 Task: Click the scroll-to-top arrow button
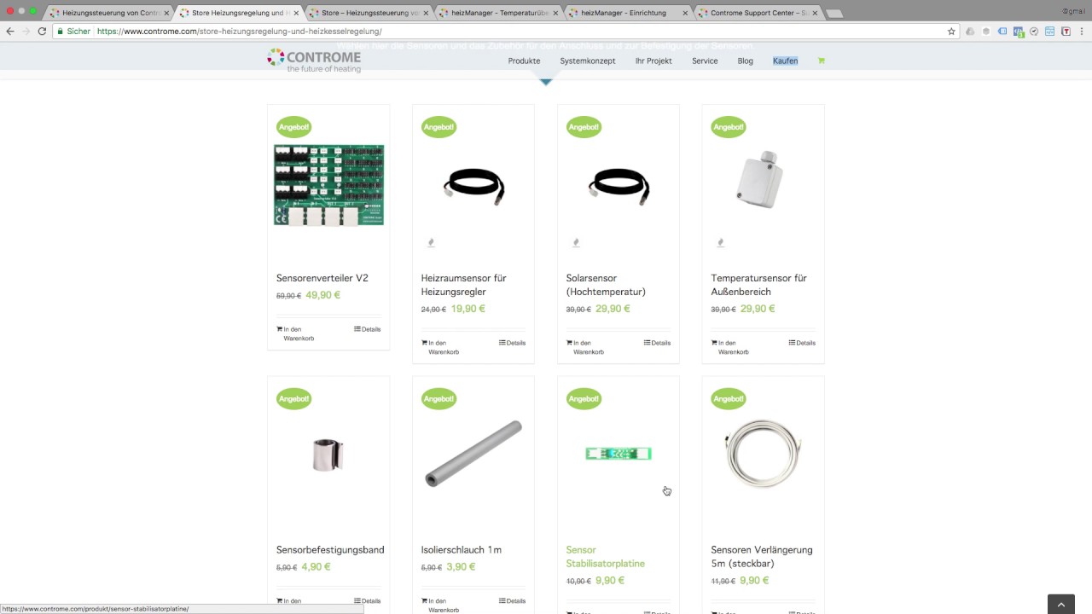point(1061,604)
